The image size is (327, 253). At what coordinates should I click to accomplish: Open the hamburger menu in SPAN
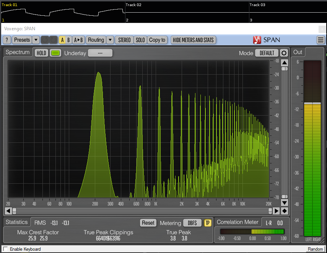320,40
